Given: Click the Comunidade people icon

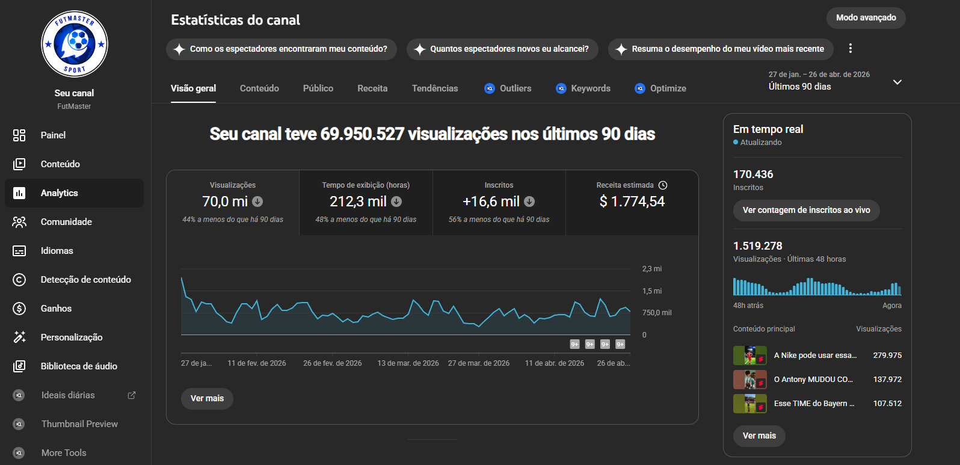Looking at the screenshot, I should [19, 222].
